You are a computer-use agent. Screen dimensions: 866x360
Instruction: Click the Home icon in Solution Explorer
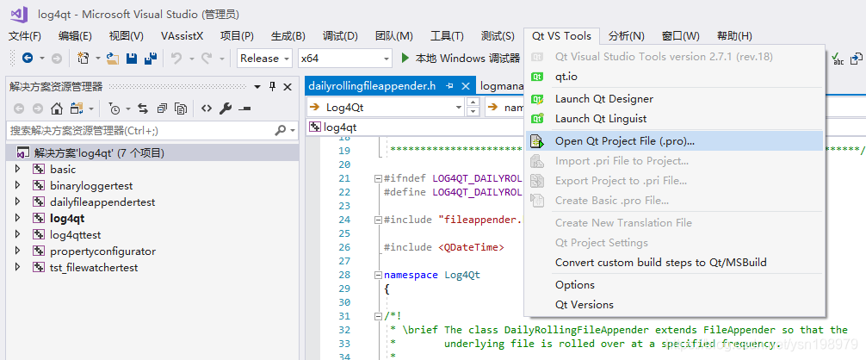click(57, 109)
